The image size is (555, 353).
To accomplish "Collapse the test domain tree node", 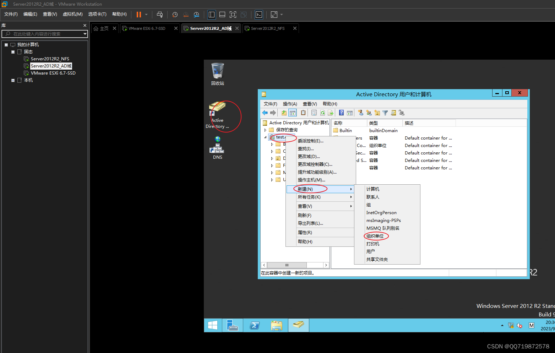I will pos(265,137).
